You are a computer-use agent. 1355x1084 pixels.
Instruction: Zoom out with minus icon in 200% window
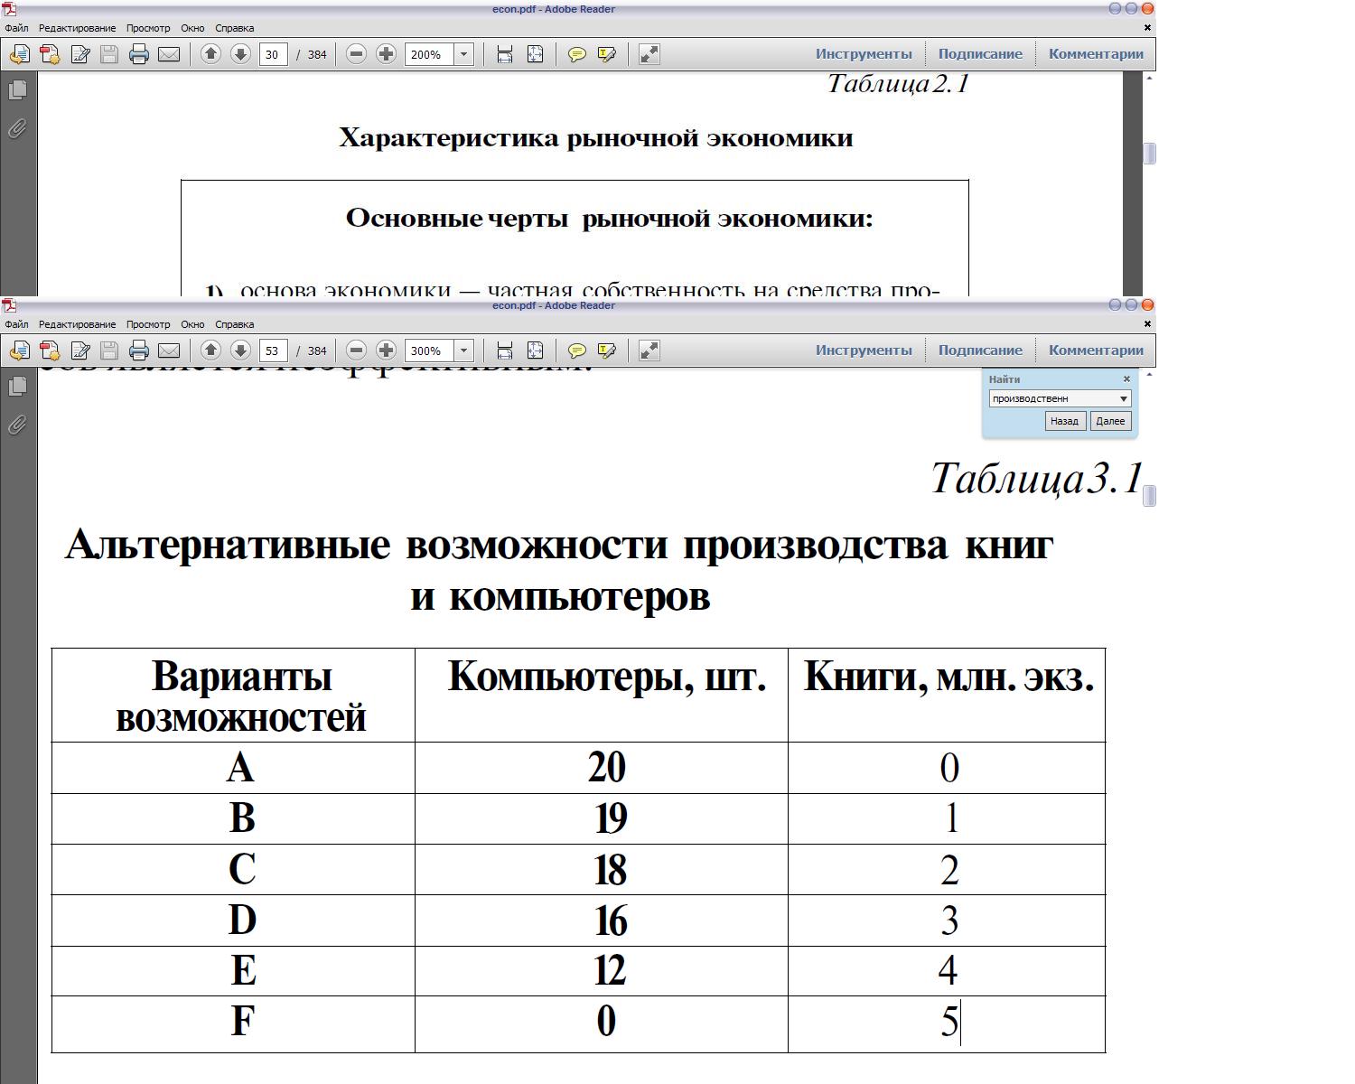[356, 54]
